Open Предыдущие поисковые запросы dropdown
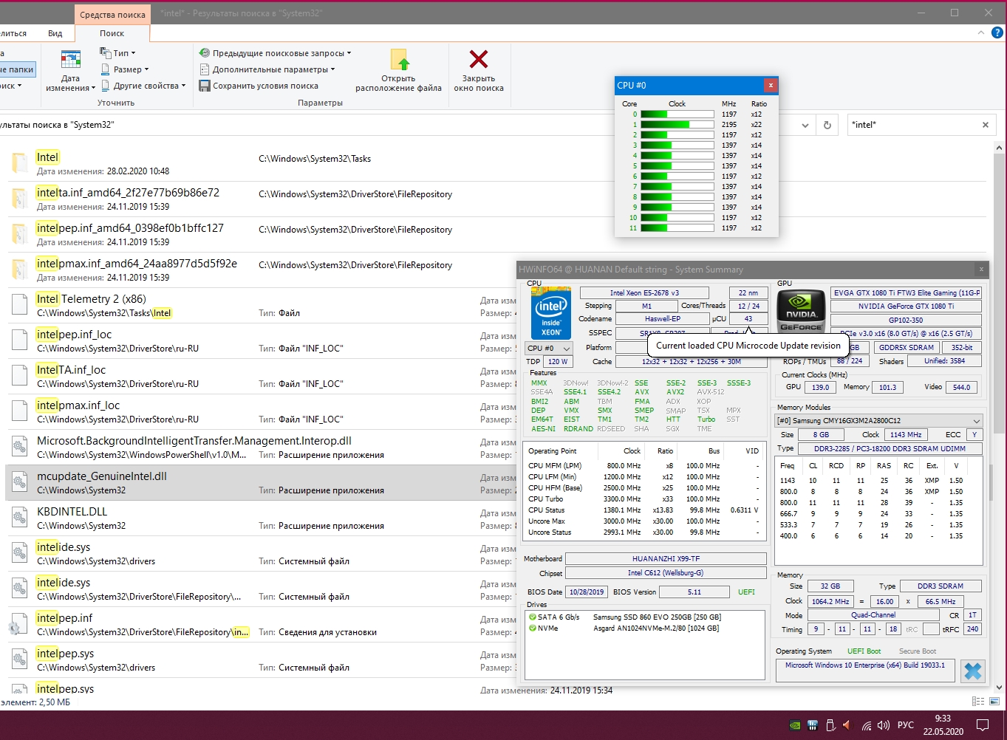The image size is (1007, 740). pos(275,53)
